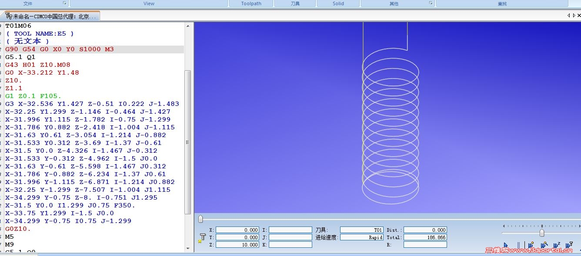The image size is (581, 256).
Task: Click the editor vertical scrollbar thumb
Action: click(x=188, y=142)
